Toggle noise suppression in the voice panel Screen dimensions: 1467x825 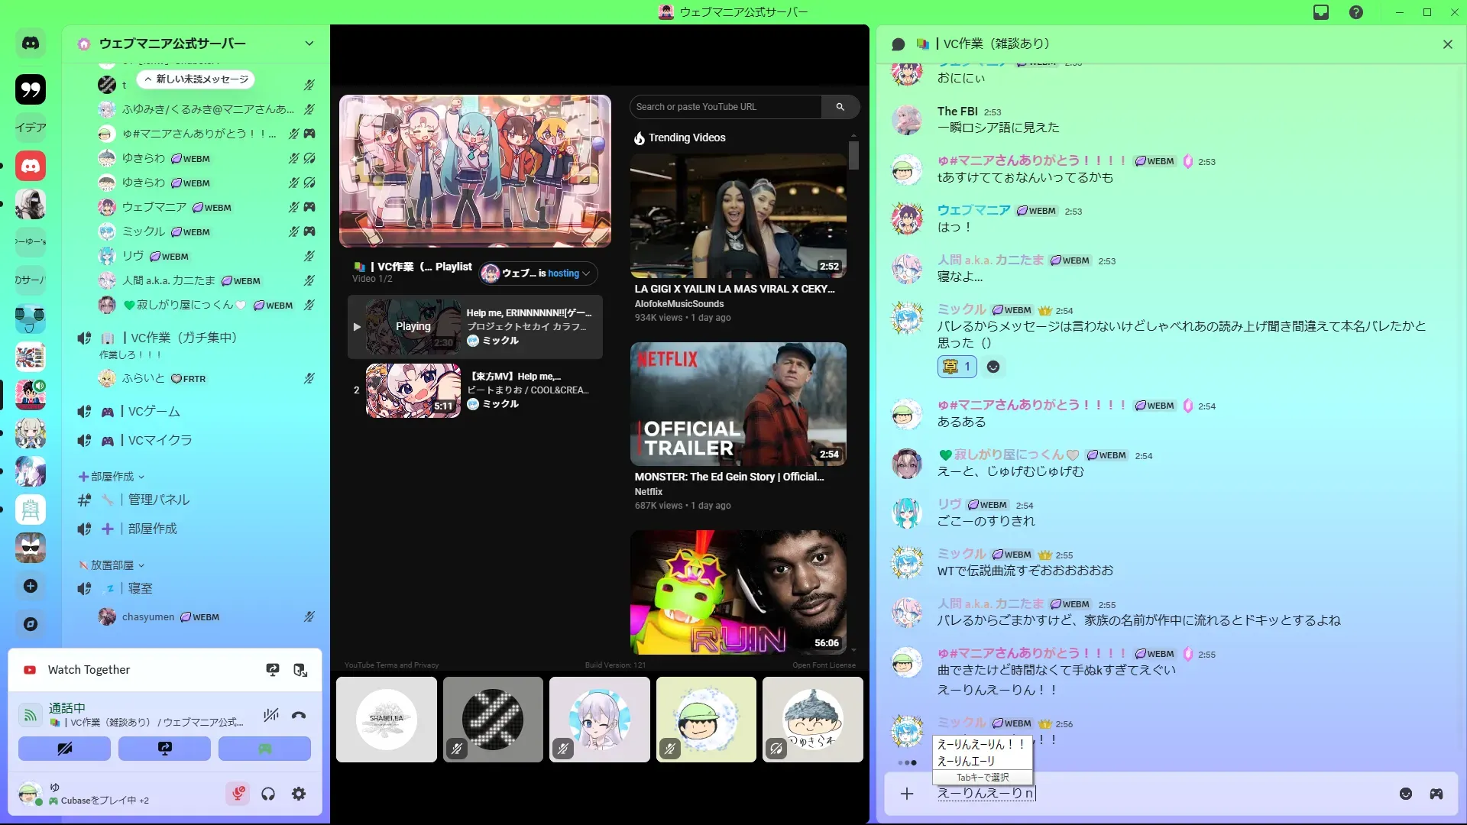tap(270, 715)
